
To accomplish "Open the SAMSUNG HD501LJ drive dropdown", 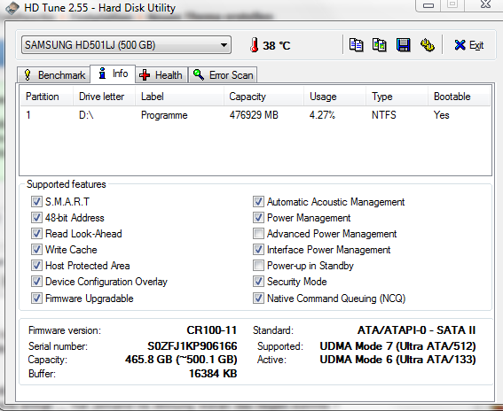I will click(x=126, y=45).
